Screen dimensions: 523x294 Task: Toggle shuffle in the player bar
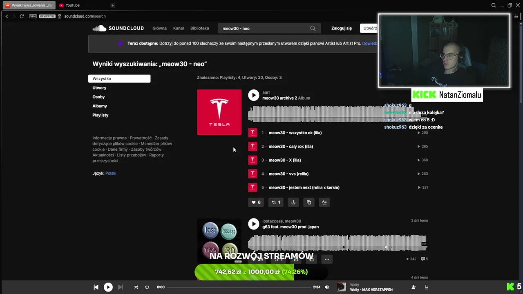tap(136, 287)
